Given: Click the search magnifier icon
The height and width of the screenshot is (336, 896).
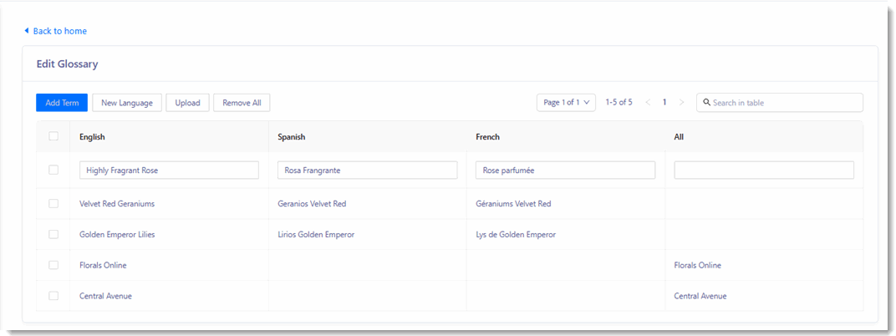Looking at the screenshot, I should (706, 103).
